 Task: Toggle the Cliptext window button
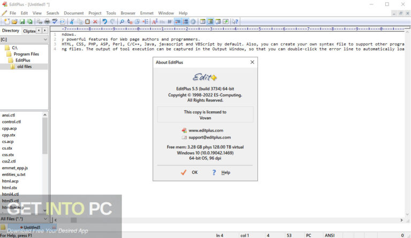coord(203,21)
